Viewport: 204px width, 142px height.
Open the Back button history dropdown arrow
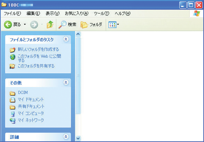coord(25,24)
